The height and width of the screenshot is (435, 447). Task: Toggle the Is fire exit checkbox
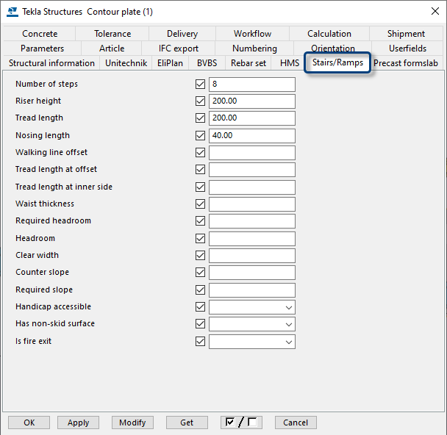(x=200, y=342)
